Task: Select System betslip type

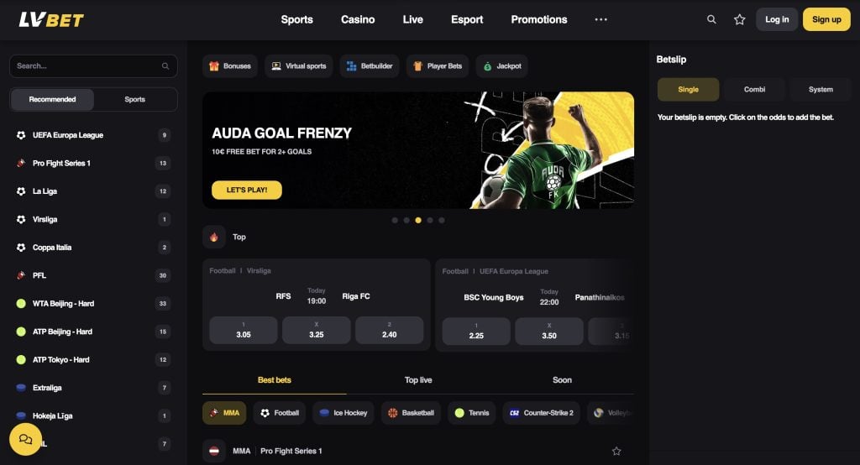Action: pyautogui.click(x=821, y=89)
